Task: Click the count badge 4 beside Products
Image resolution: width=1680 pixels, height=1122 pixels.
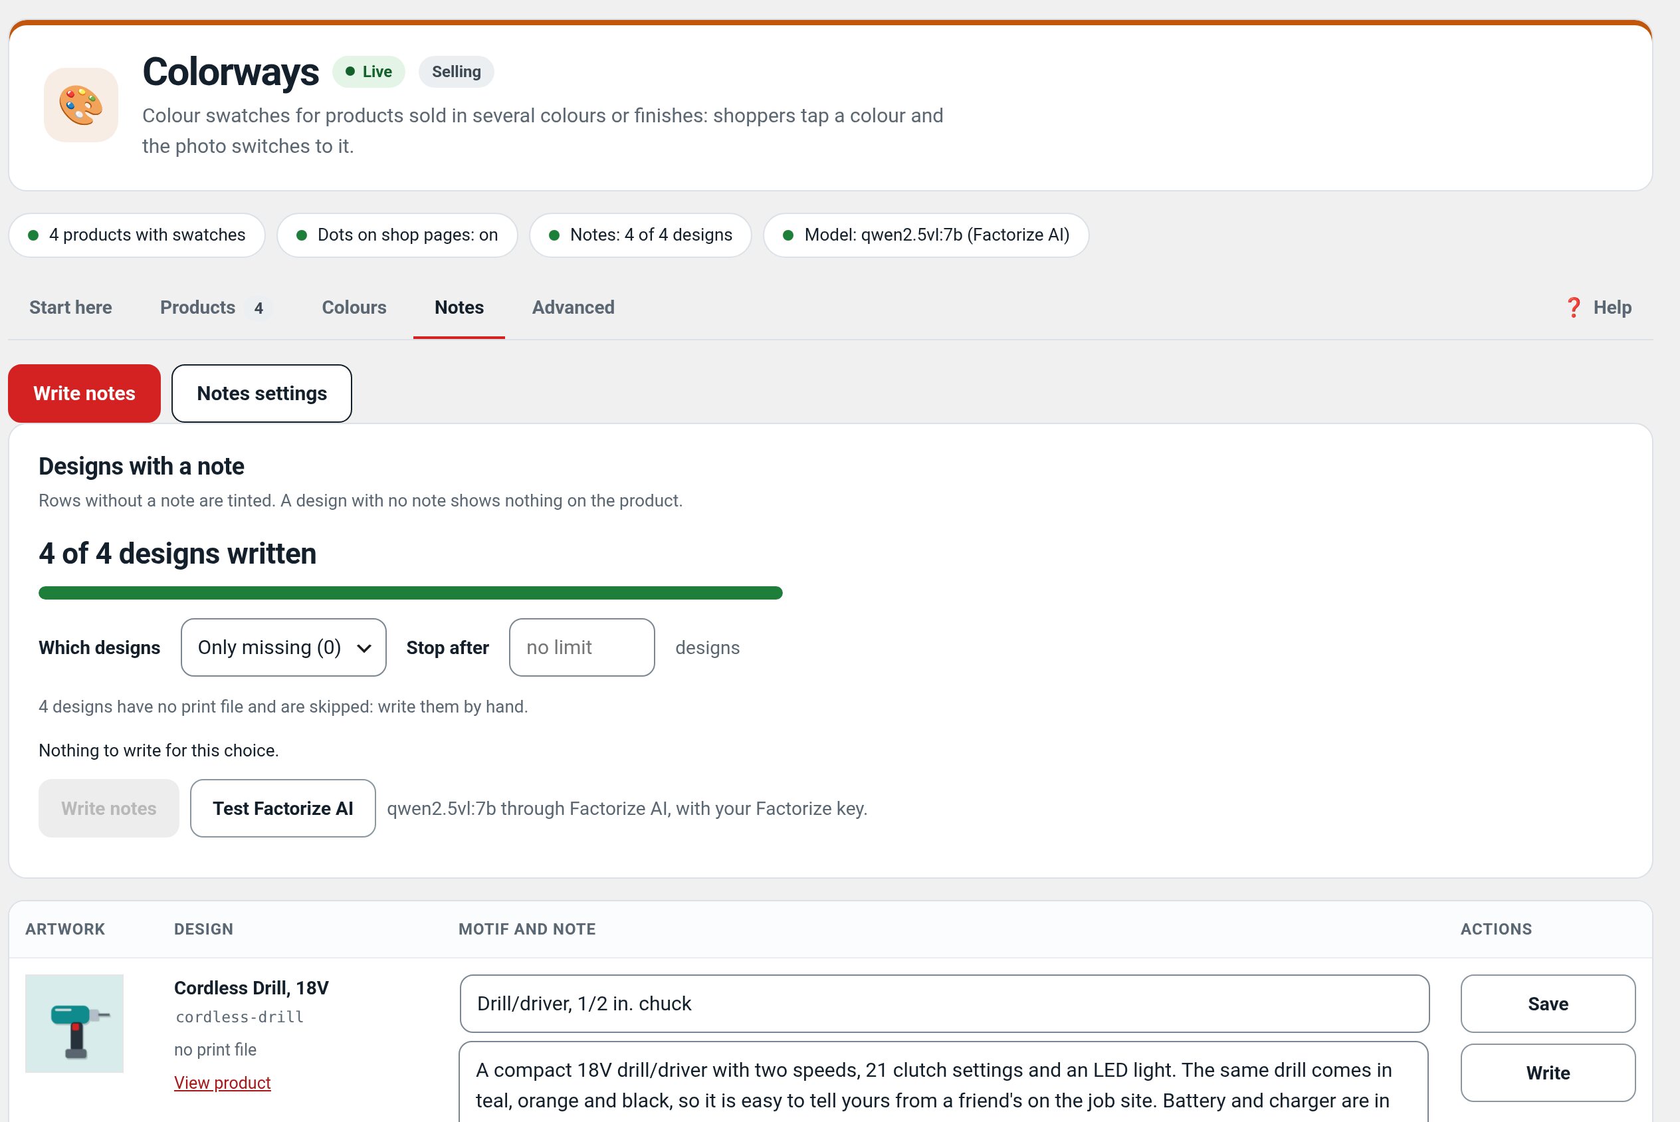Action: pyautogui.click(x=259, y=308)
